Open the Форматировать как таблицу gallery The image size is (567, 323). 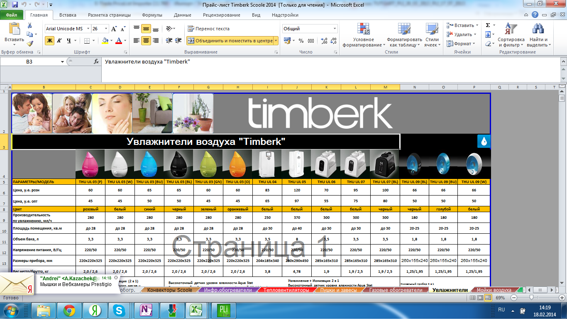click(404, 35)
